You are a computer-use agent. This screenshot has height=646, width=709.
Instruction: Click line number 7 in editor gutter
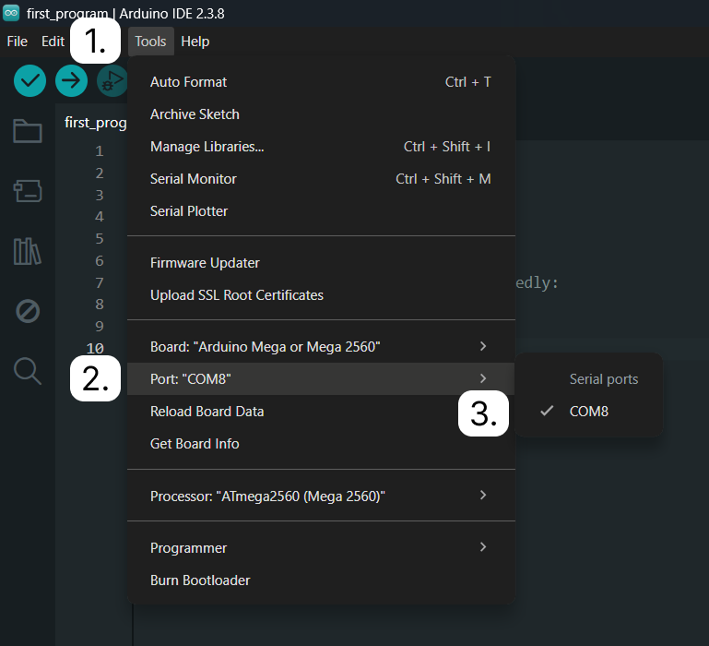click(100, 282)
